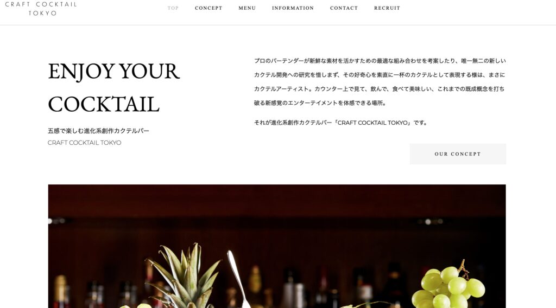Click the word COCKTAIL in the heading
The image size is (556, 308).
pos(104,104)
